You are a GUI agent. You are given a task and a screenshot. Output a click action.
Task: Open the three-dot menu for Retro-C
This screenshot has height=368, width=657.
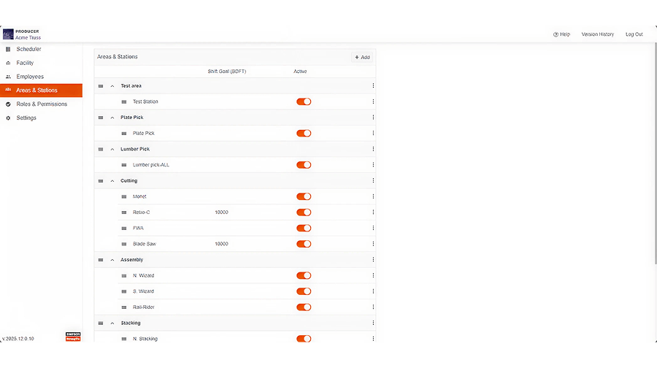(373, 212)
